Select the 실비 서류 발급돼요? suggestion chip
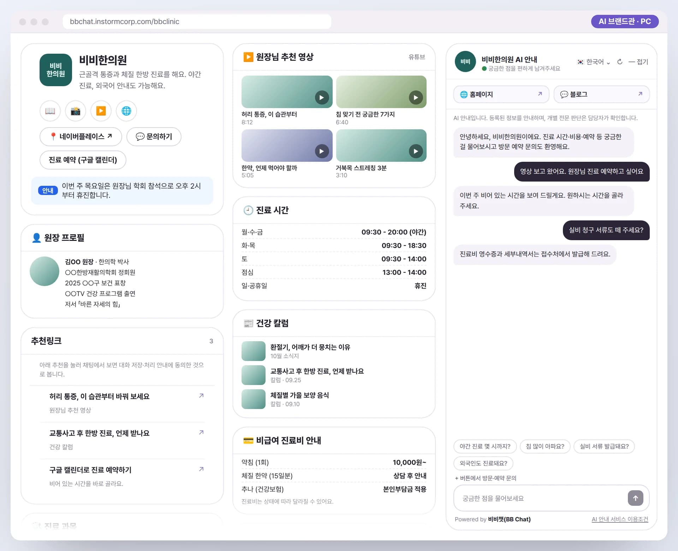This screenshot has height=551, width=678. point(604,446)
